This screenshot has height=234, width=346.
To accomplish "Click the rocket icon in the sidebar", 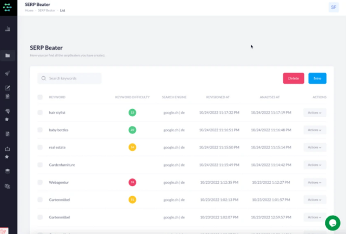I will click(8, 73).
